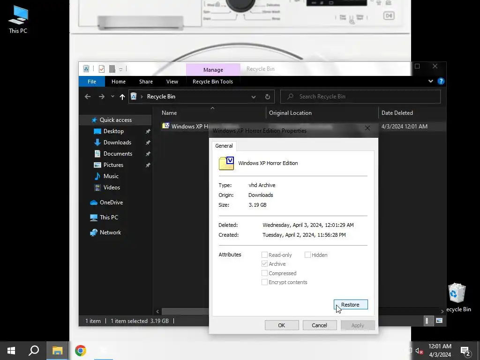
Task: Open the Recycle Bin desktop icon
Action: pyautogui.click(x=457, y=298)
